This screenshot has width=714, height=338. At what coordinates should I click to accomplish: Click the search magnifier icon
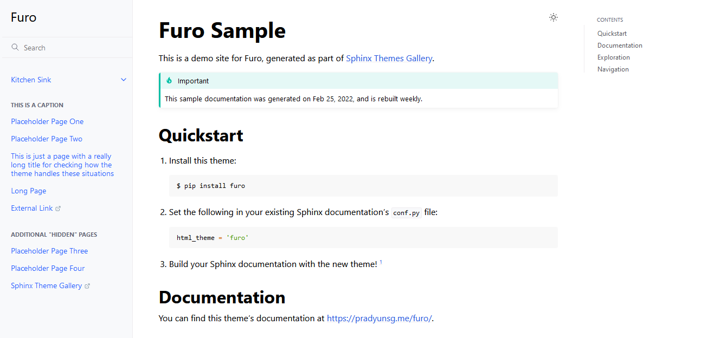pyautogui.click(x=15, y=48)
